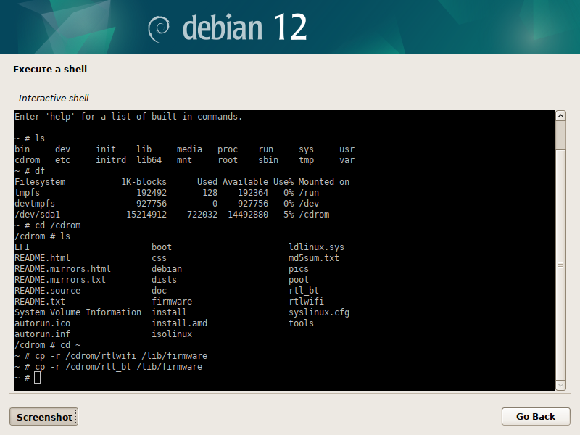Image resolution: width=580 pixels, height=435 pixels.
Task: Click the terminal scrollbar up arrow
Action: click(560, 116)
